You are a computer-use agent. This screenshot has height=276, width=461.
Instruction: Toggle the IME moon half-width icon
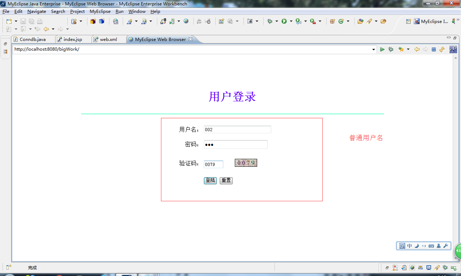417,246
